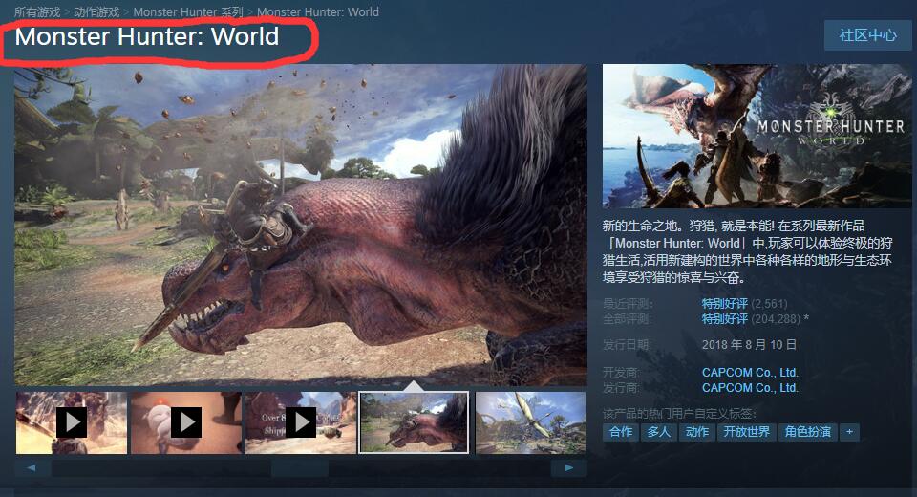Open Monster Hunter 系列 breadcrumb link
This screenshot has height=497, width=917.
click(x=188, y=11)
